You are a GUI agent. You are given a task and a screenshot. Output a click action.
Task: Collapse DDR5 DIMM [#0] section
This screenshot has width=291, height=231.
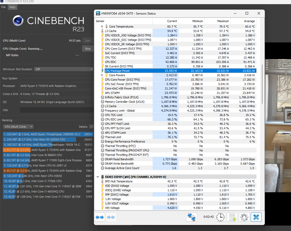click(x=98, y=177)
